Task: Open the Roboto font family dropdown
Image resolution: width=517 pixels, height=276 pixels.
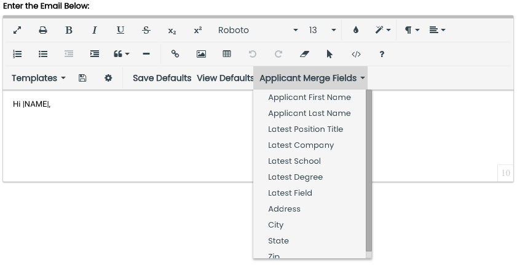Action: 258,30
